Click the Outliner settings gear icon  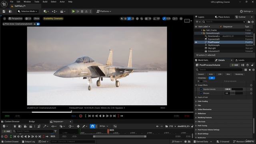pyautogui.click(x=253, y=22)
